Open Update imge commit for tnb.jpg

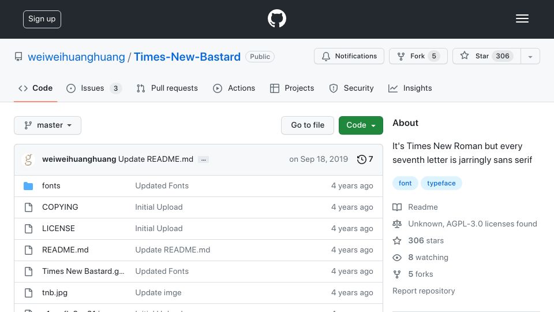coord(158,292)
